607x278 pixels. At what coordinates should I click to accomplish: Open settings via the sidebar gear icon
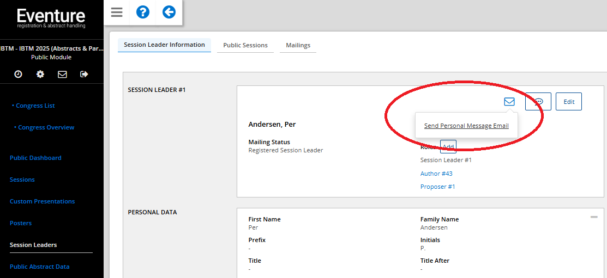pos(40,74)
